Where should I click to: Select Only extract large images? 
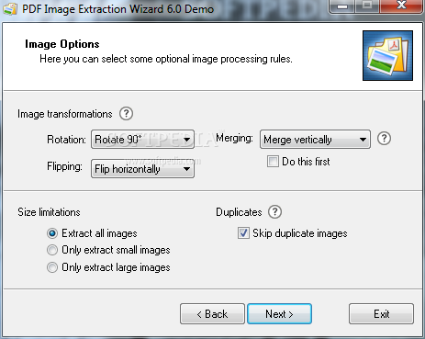pos(52,267)
